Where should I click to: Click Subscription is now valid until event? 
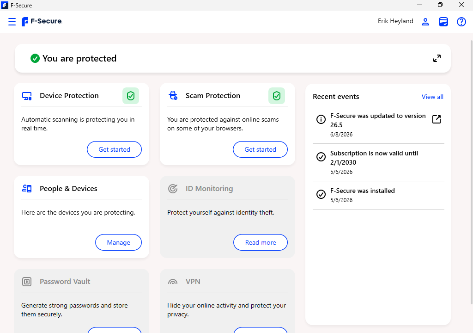pyautogui.click(x=374, y=158)
